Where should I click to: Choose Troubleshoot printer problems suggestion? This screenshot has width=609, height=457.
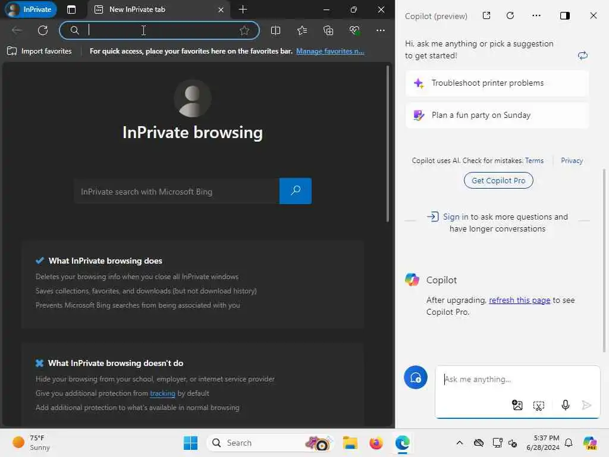497,83
